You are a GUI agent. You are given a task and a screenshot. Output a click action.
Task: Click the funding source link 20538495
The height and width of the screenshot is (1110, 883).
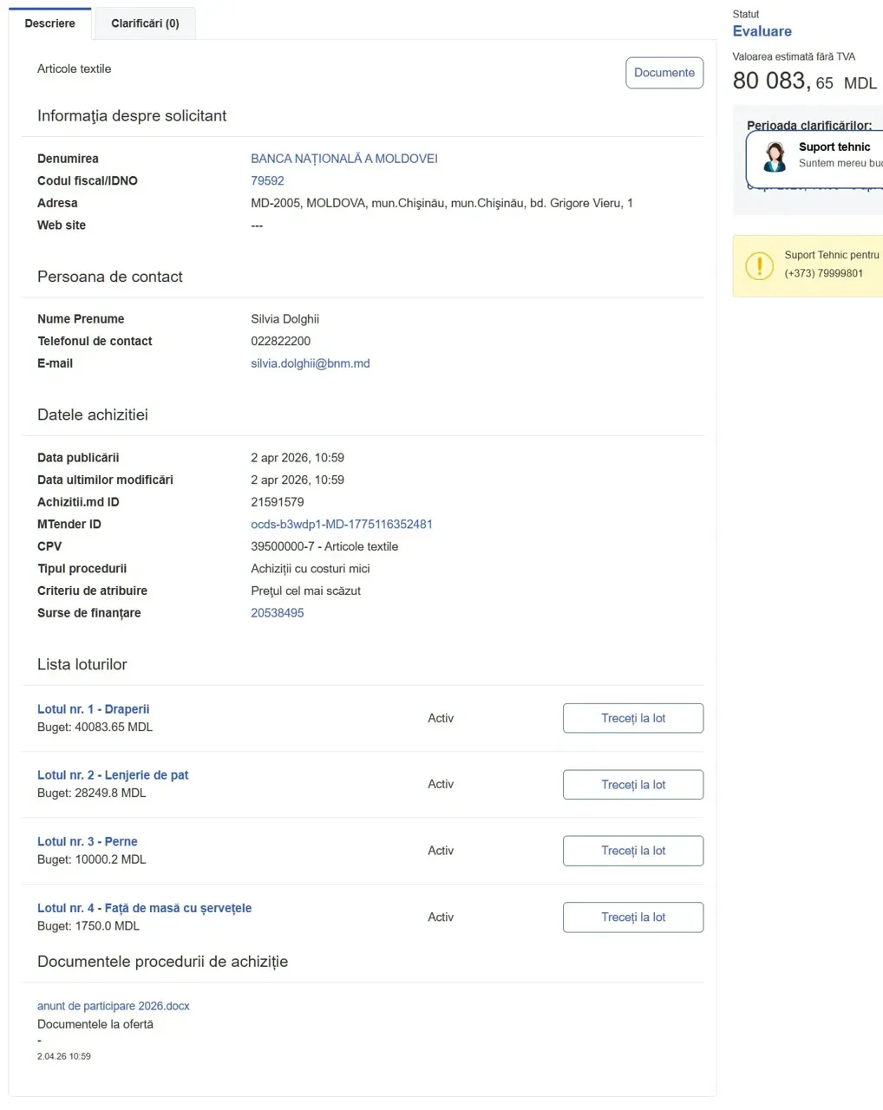click(x=278, y=613)
